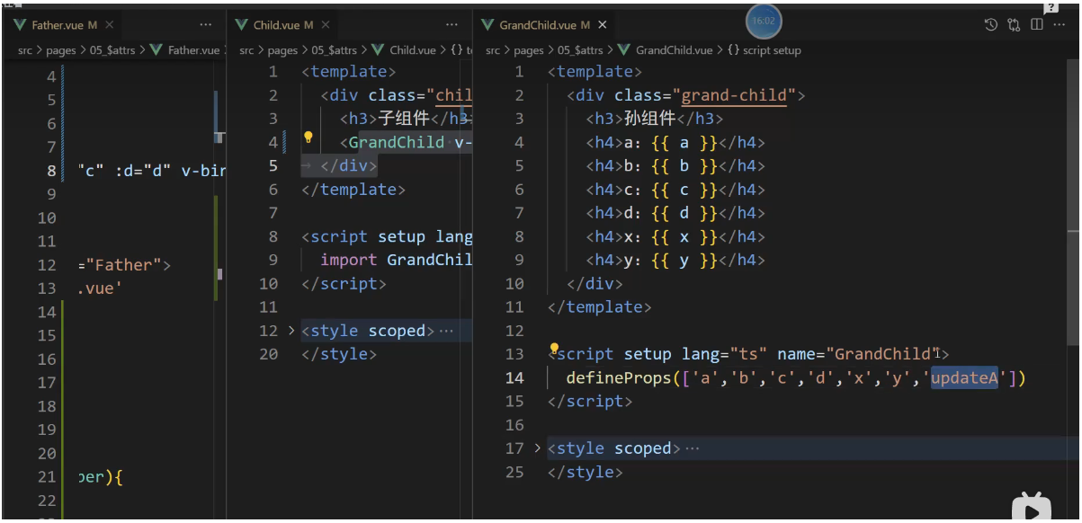Close the Child.vue tab

point(326,25)
